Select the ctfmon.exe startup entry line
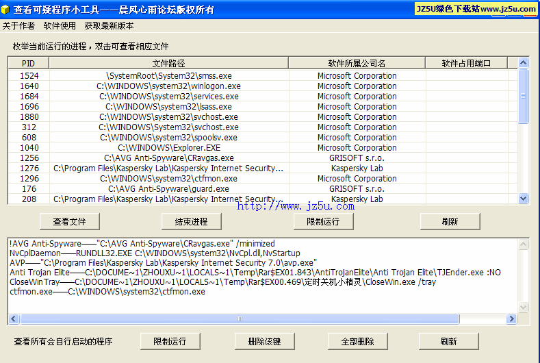The width and height of the screenshot is (540, 363). pyautogui.click(x=107, y=292)
